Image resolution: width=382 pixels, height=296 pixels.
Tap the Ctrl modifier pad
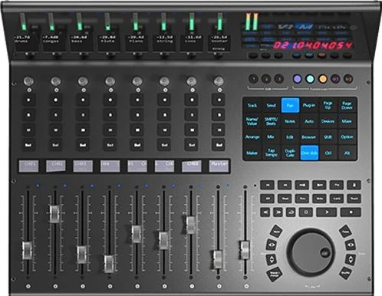pos(328,153)
